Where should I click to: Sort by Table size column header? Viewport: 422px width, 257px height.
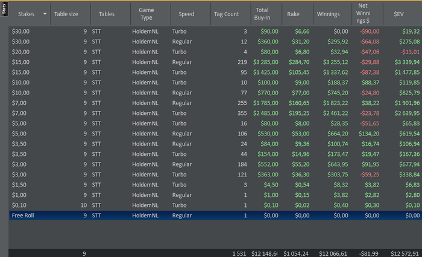click(66, 14)
